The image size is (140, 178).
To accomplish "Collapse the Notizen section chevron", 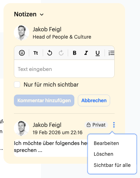I will 42,15.
